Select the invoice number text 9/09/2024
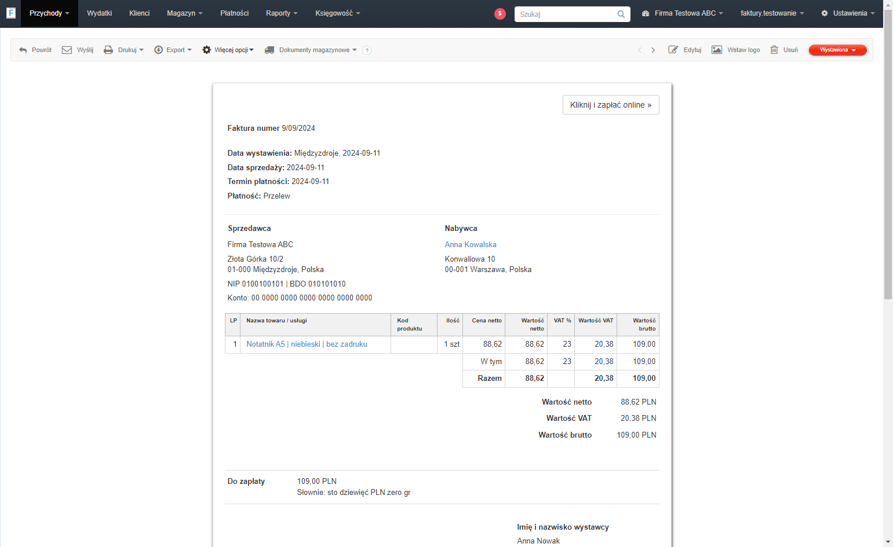Image resolution: width=893 pixels, height=547 pixels. click(x=298, y=129)
